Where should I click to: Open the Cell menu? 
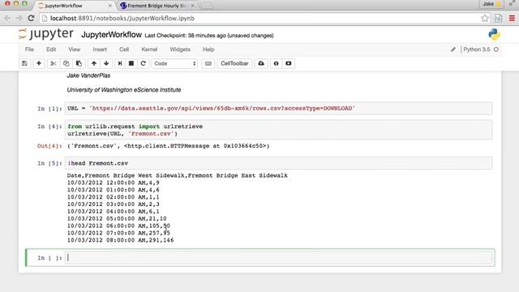point(124,49)
